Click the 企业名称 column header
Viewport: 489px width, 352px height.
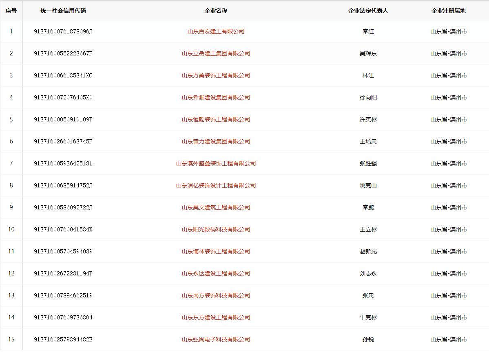[x=216, y=11]
